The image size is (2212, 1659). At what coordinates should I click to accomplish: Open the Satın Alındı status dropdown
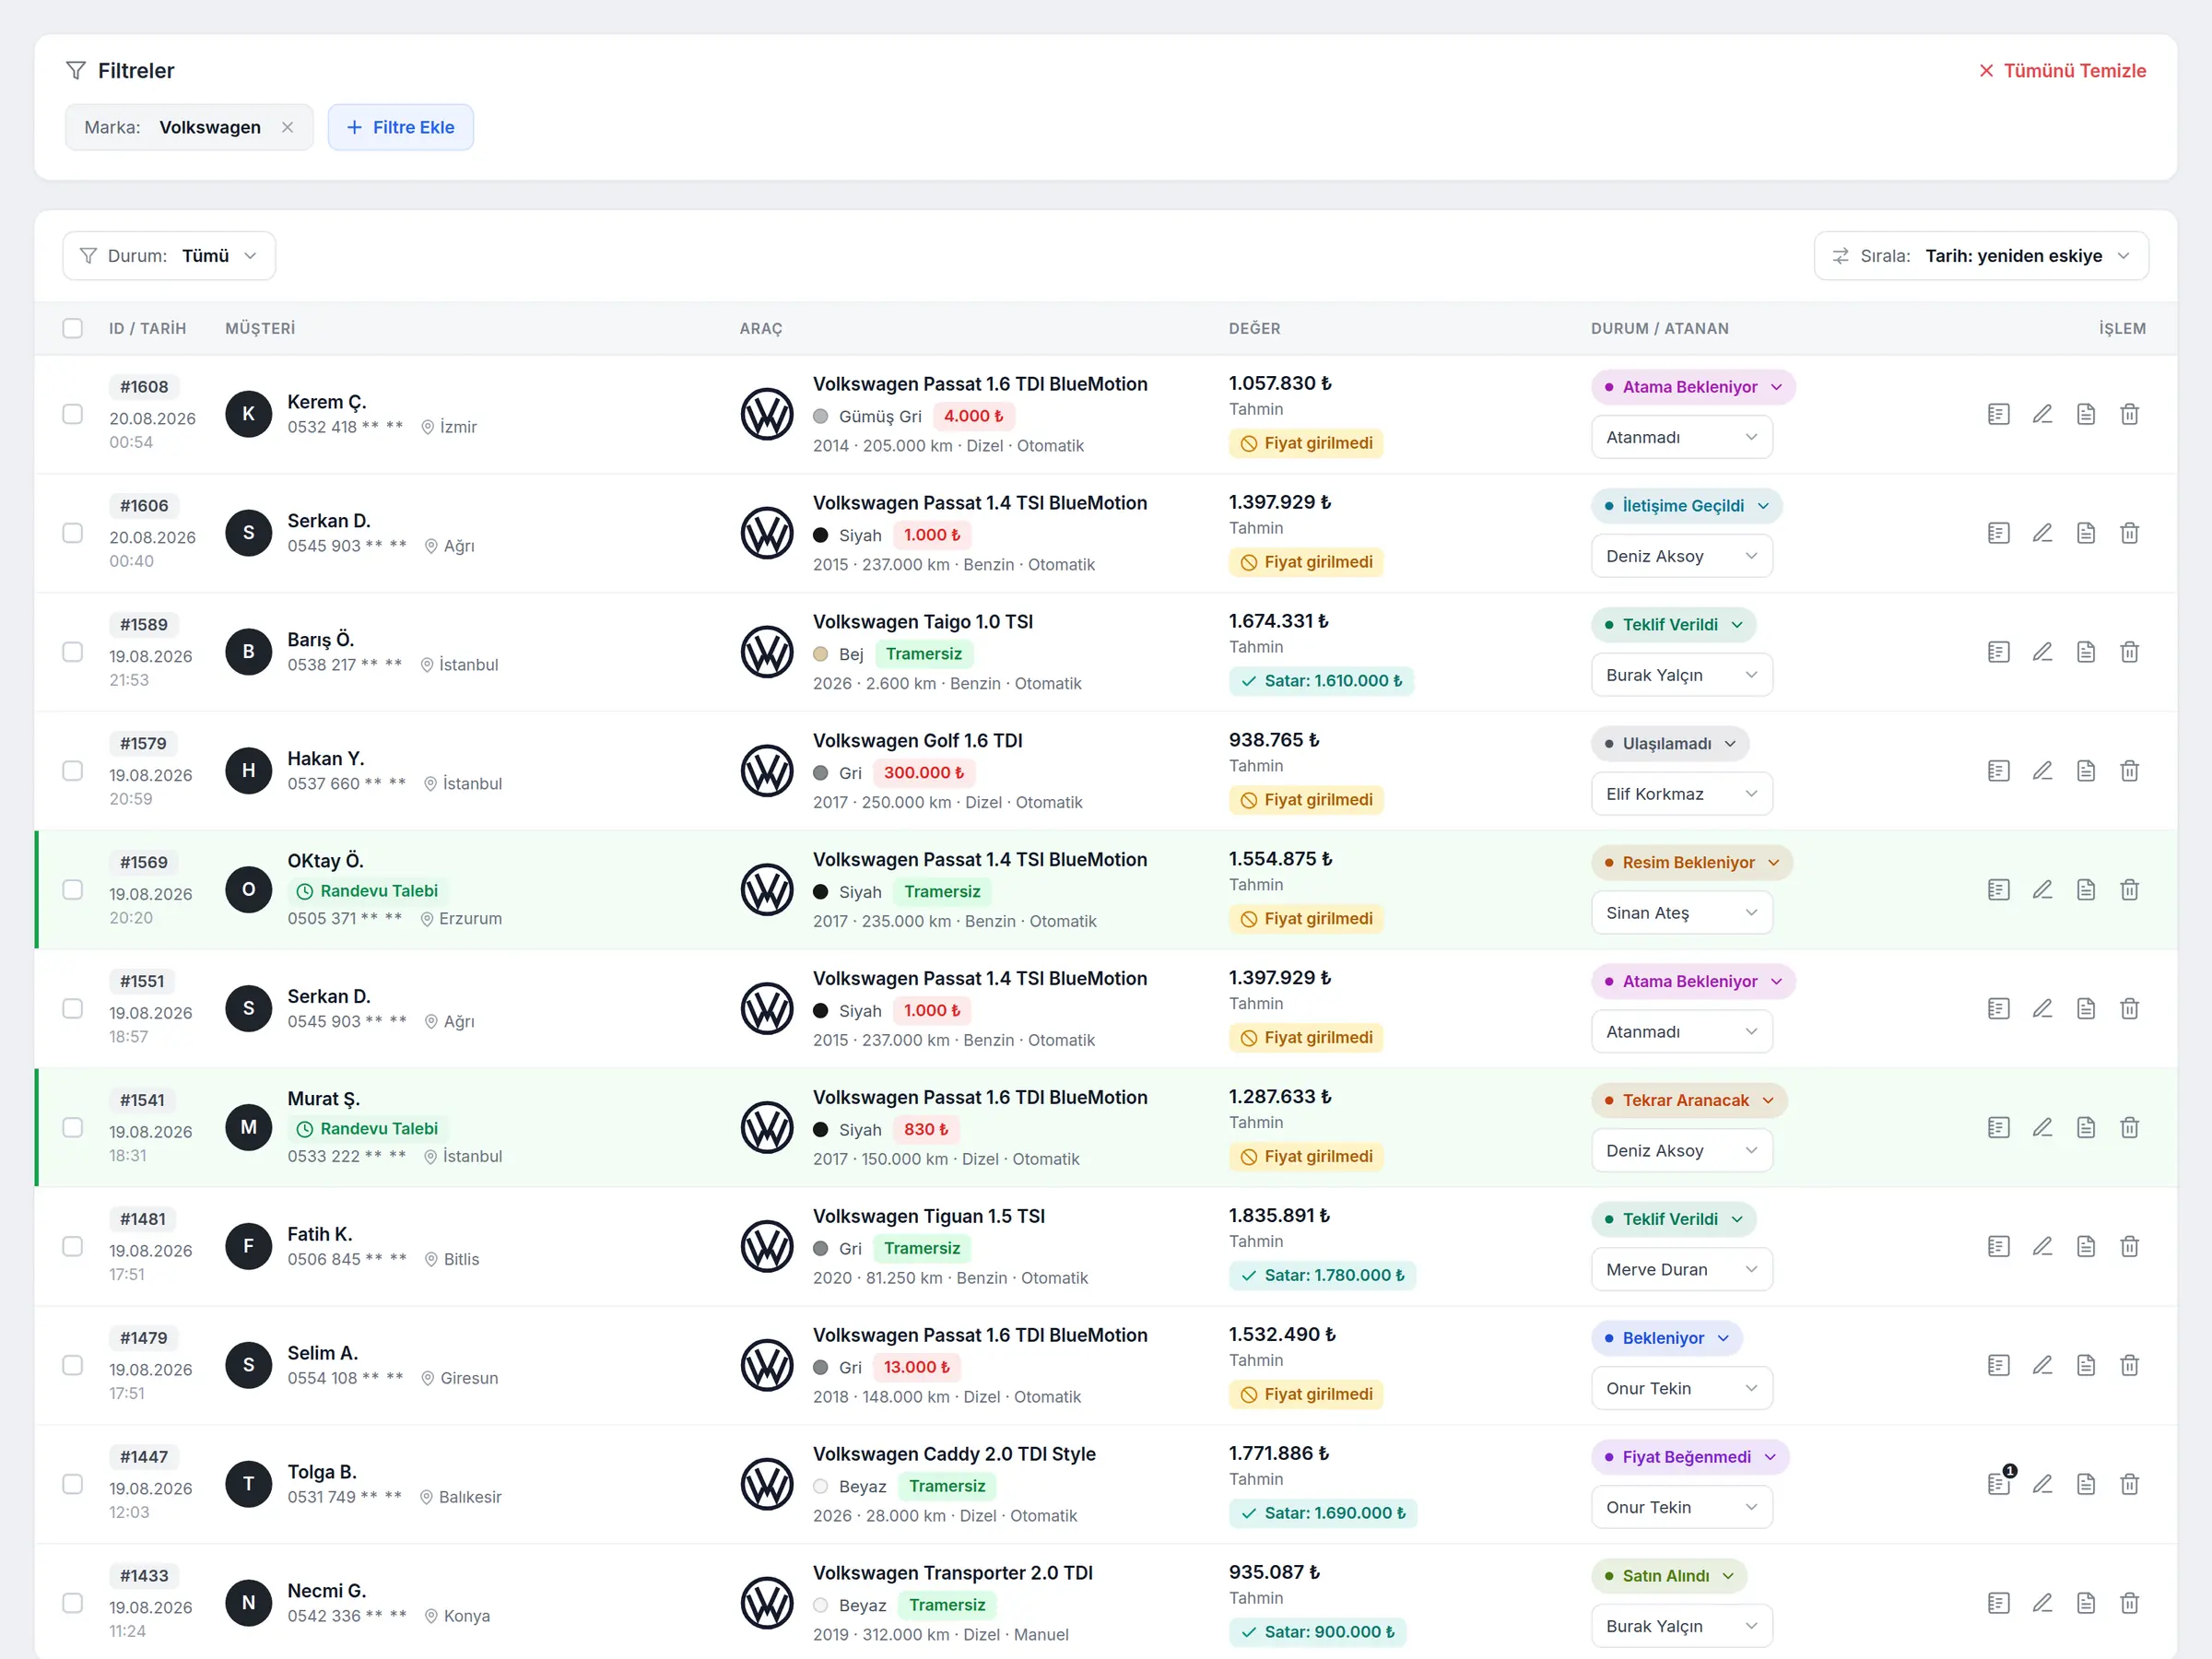[x=1669, y=1576]
